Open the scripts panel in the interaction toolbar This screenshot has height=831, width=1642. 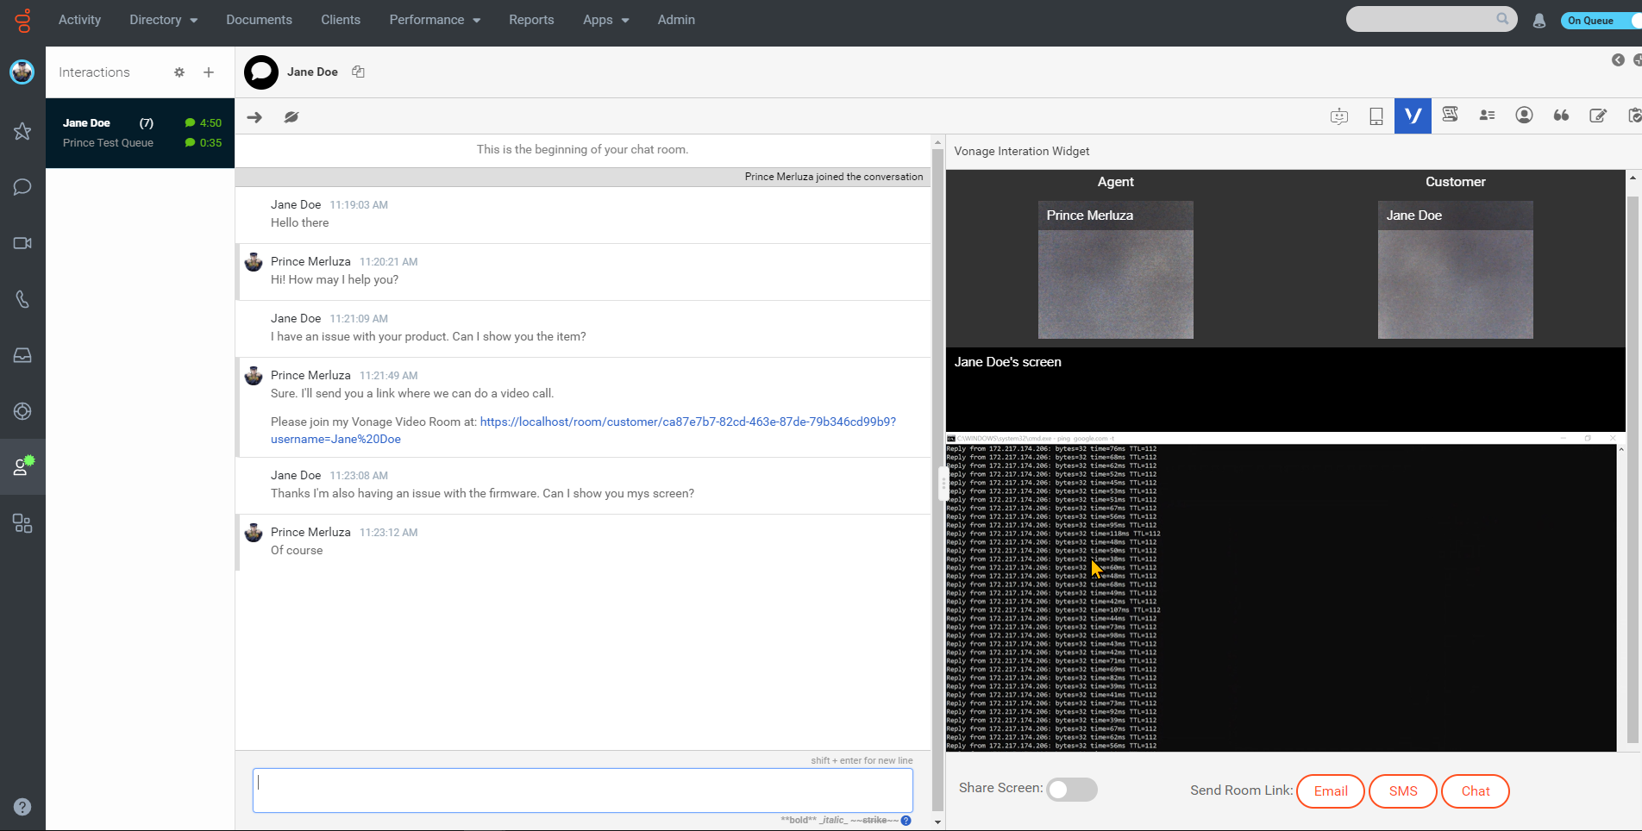(x=1450, y=116)
